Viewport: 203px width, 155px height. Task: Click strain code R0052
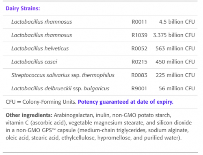tap(139, 48)
